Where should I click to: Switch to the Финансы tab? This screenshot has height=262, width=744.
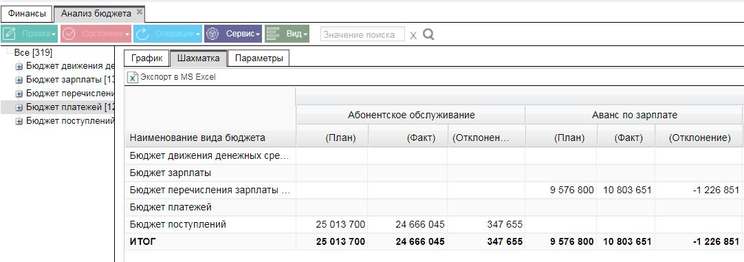[x=27, y=14]
